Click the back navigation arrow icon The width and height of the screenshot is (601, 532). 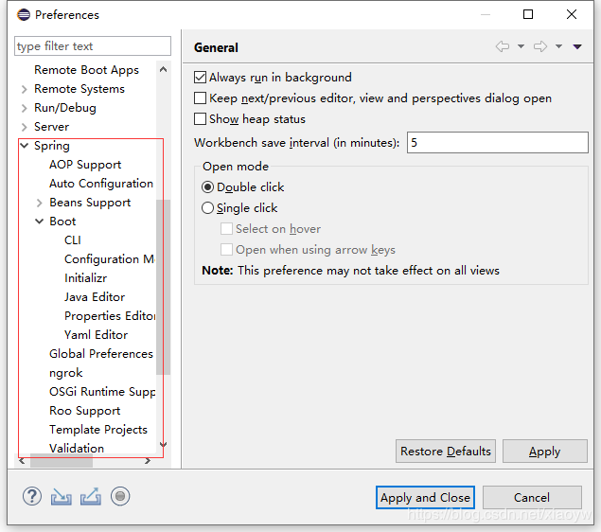(x=503, y=46)
